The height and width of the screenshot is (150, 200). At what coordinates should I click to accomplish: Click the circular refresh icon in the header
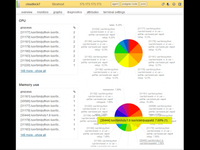174,4
